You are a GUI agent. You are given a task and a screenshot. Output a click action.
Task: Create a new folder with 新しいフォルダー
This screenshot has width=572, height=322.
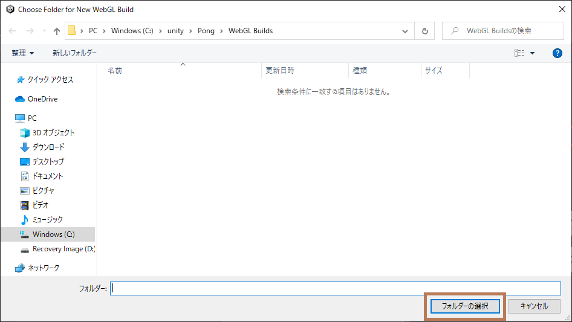74,53
